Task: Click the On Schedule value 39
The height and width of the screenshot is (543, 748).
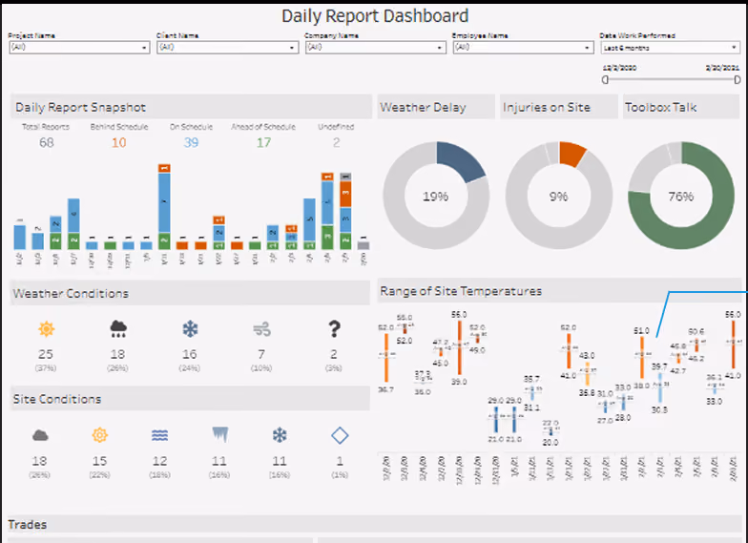Action: click(x=191, y=142)
